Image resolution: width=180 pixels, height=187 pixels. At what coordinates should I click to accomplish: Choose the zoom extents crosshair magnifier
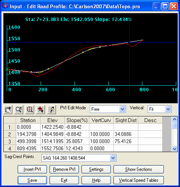(x=30, y=110)
